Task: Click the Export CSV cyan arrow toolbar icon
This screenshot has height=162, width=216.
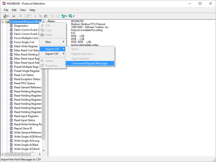Action: coord(70,16)
